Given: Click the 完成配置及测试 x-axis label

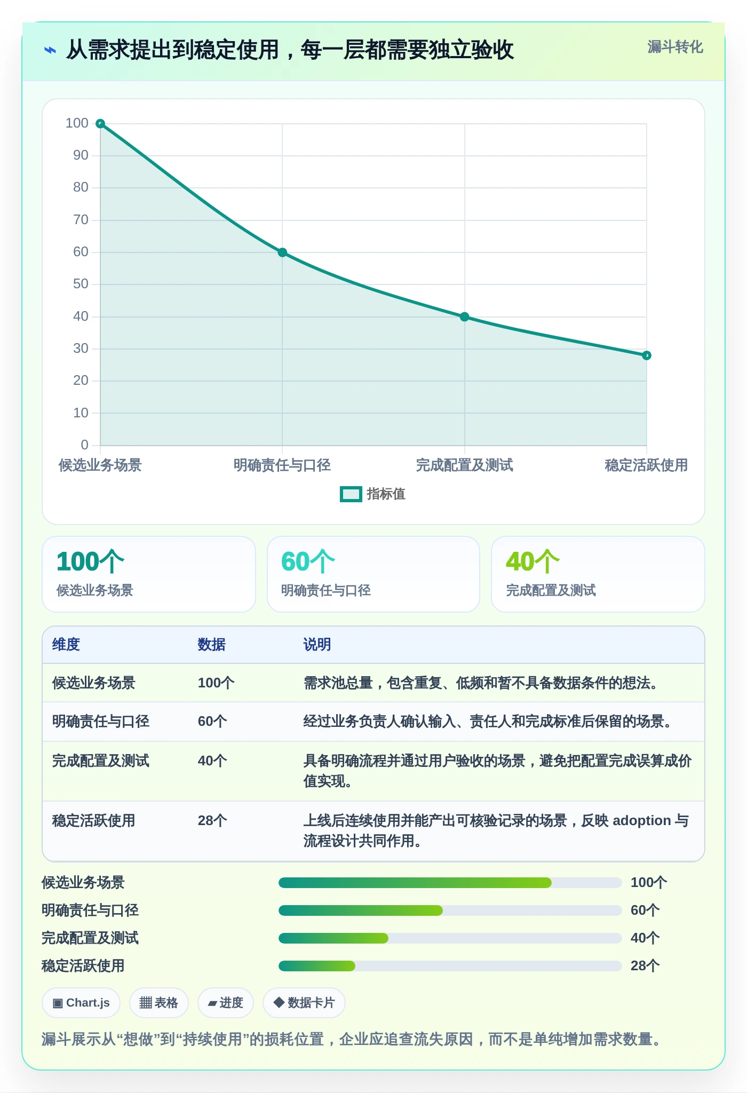Looking at the screenshot, I should point(464,465).
